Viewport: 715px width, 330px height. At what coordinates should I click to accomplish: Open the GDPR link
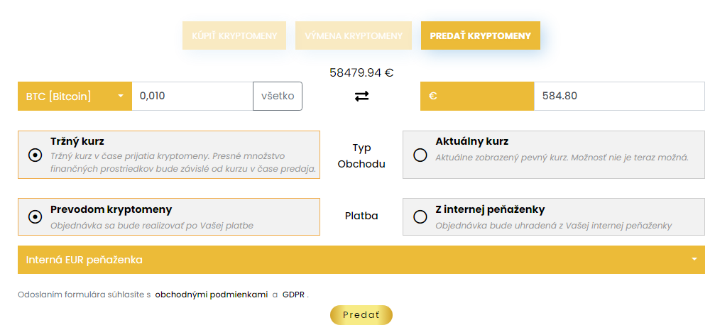coord(293,294)
